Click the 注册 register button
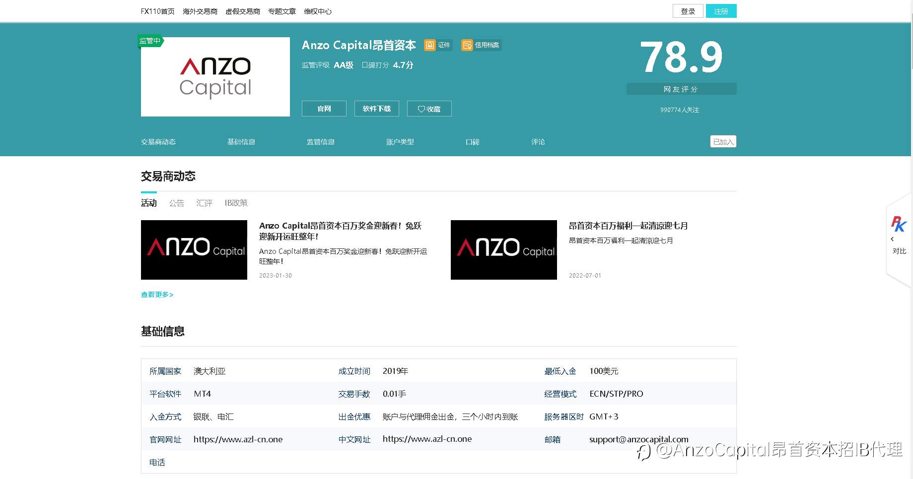Screen dimensions: 913x479 click(721, 11)
